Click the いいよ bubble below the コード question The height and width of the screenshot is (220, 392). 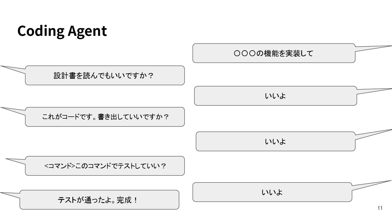275,141
